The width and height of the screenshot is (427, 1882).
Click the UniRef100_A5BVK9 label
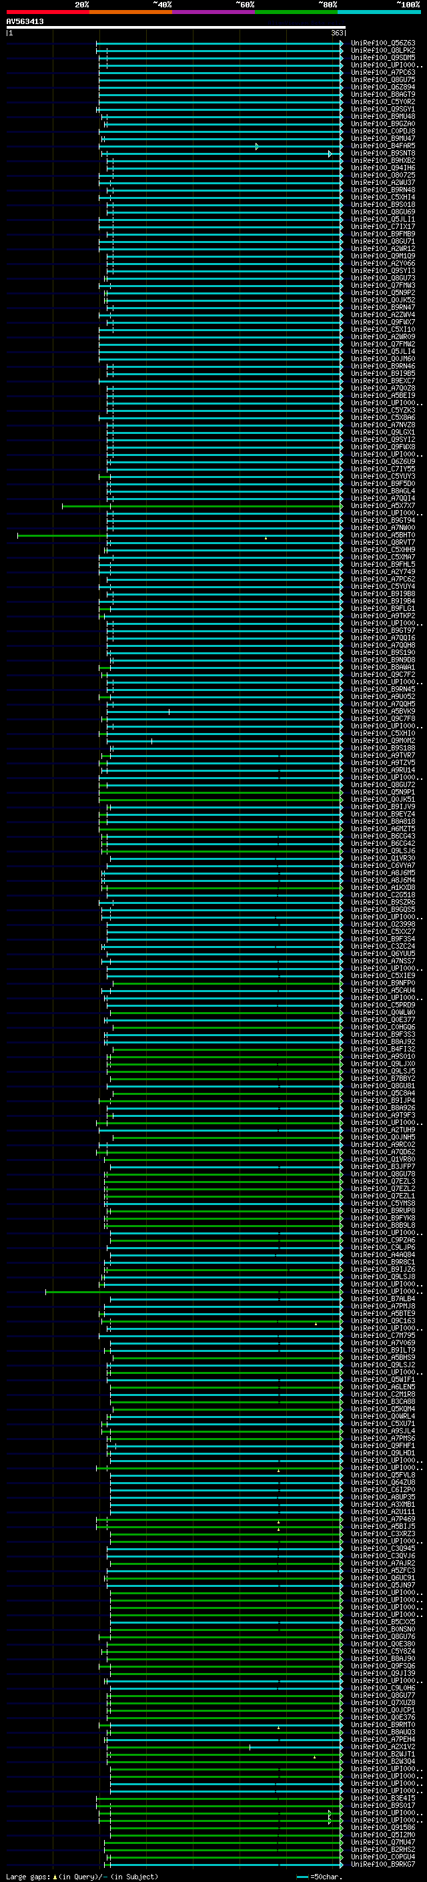[383, 712]
